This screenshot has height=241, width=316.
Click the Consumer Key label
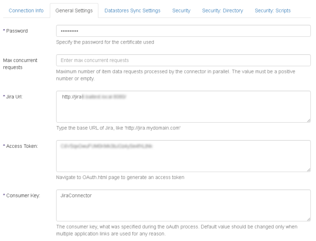tap(21, 195)
